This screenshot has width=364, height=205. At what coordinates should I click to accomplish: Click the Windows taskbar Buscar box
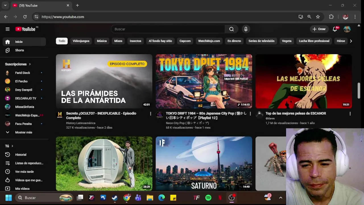coord(45,198)
